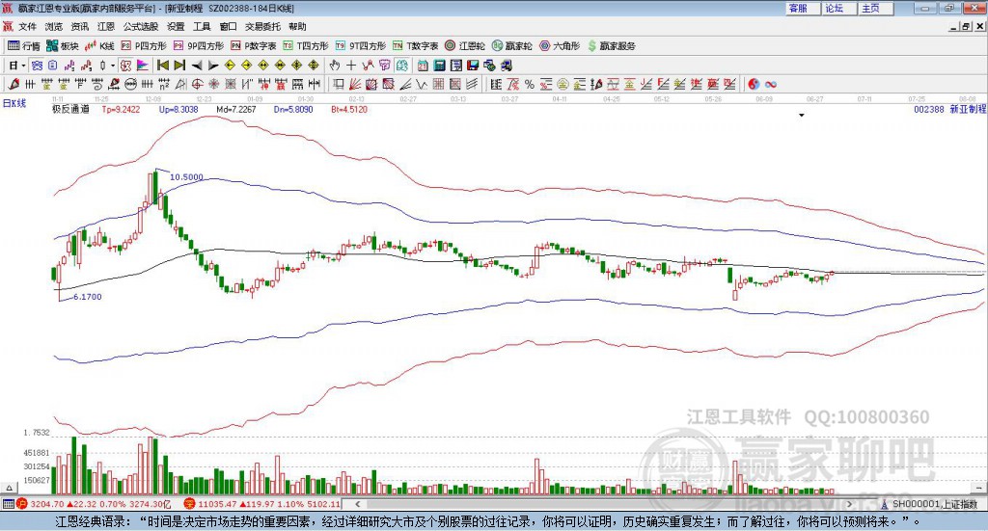The height and width of the screenshot is (531, 988).
Task: Step chart left with black left arrow
Action: click(x=197, y=66)
